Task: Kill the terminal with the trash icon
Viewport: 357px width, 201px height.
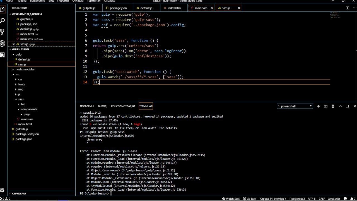Action: pyautogui.click(x=333, y=106)
